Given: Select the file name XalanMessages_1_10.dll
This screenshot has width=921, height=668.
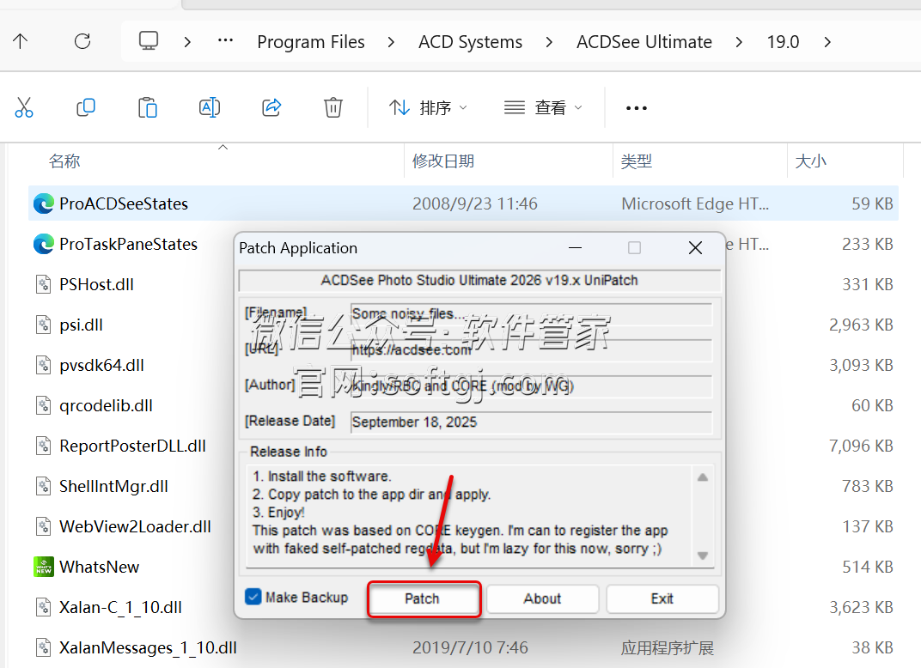Looking at the screenshot, I should tap(148, 648).
